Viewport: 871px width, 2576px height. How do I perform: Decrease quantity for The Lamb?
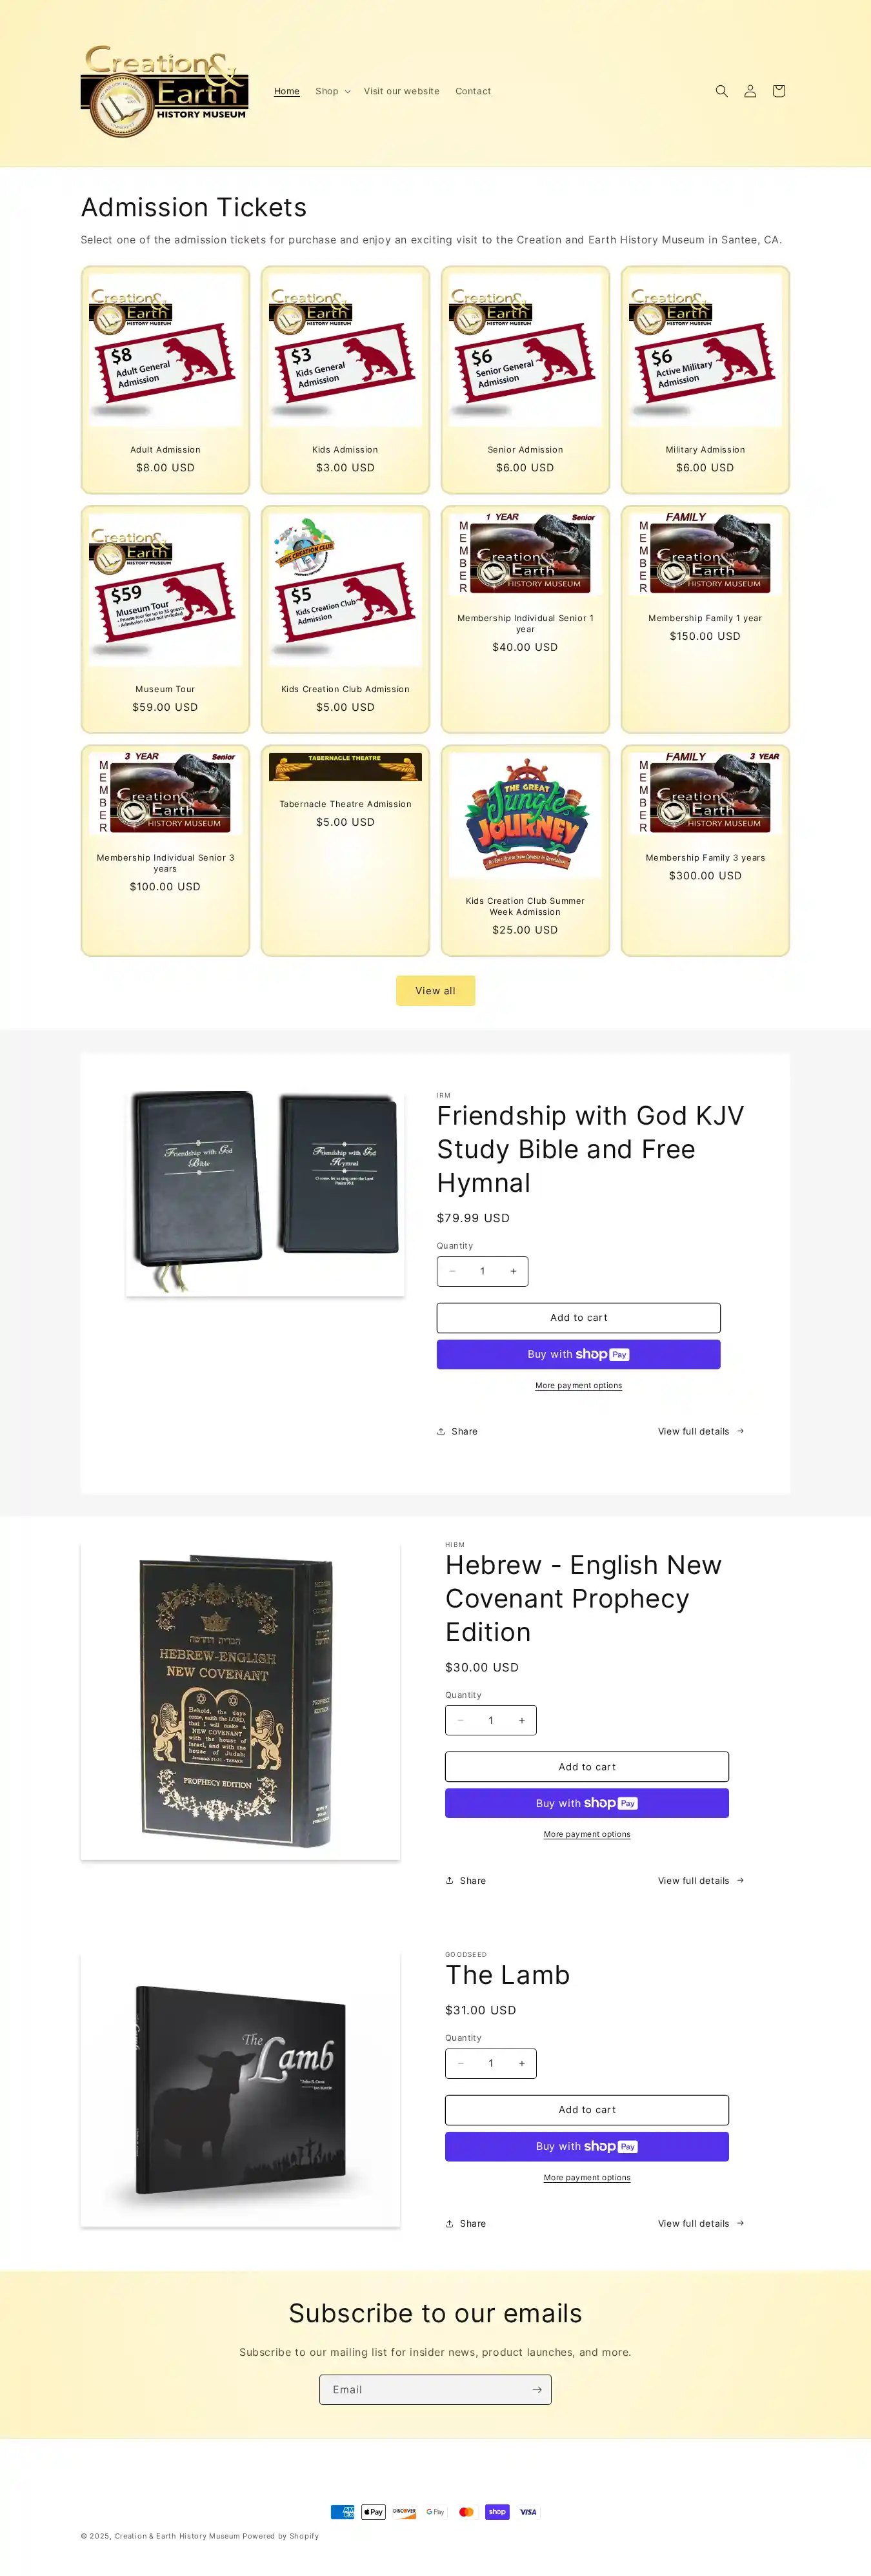461,2063
